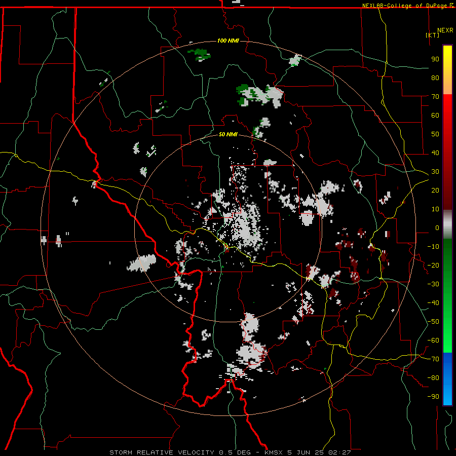Click the blue segment of the color bar

(x=447, y=378)
